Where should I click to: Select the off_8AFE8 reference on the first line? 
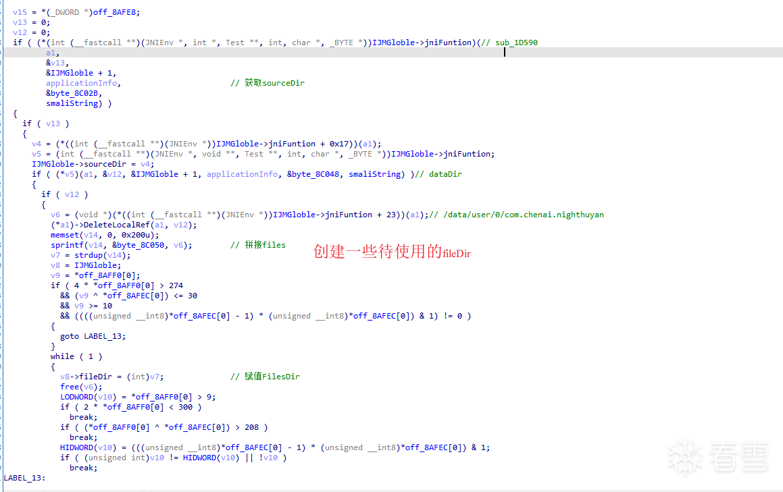pyautogui.click(x=114, y=12)
